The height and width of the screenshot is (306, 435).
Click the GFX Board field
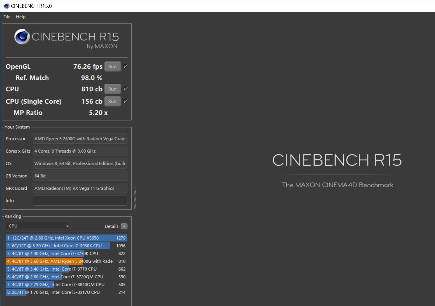pyautogui.click(x=80, y=188)
